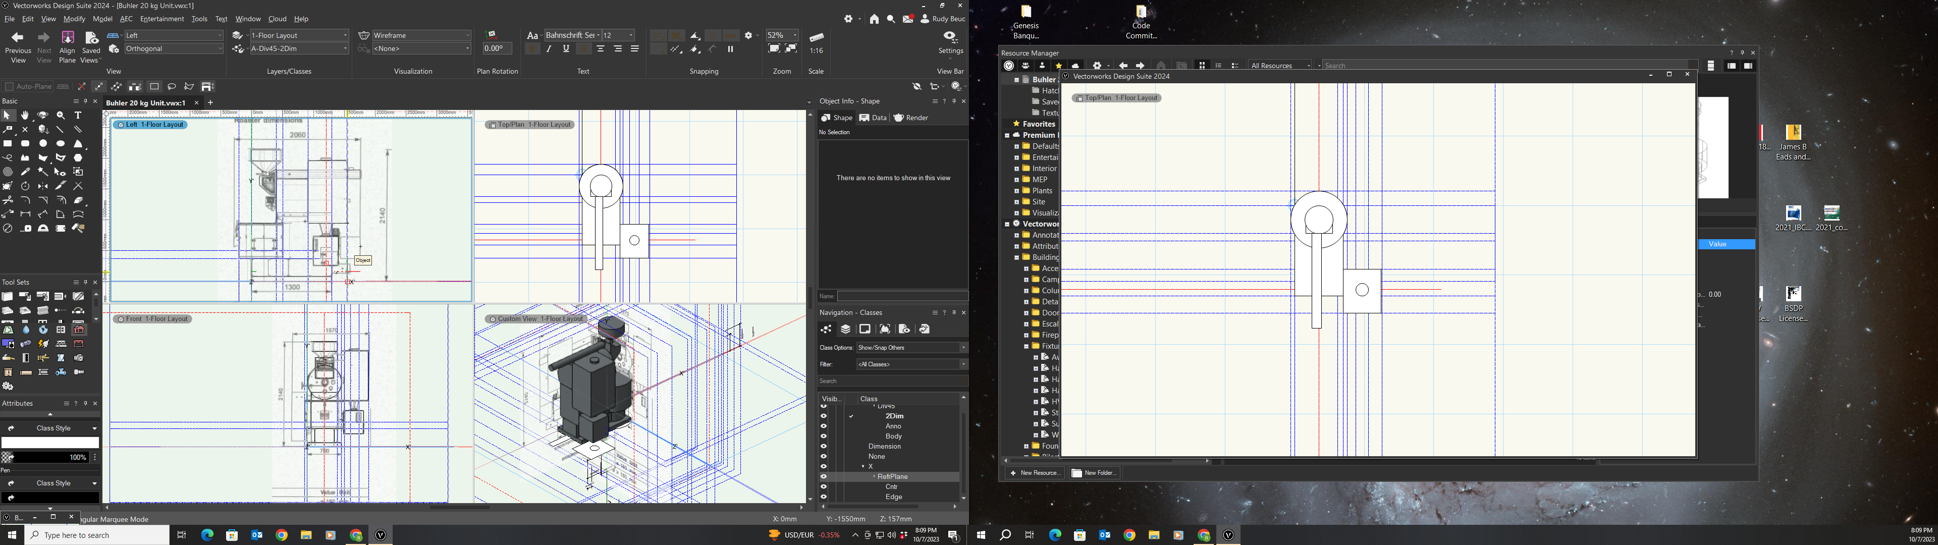This screenshot has height=545, width=1938.
Task: Choose the Zoom magnifier tool
Action: click(61, 116)
